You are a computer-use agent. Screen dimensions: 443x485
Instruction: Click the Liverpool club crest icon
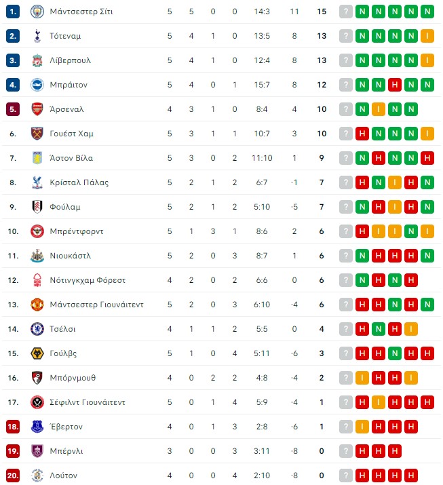point(37,60)
